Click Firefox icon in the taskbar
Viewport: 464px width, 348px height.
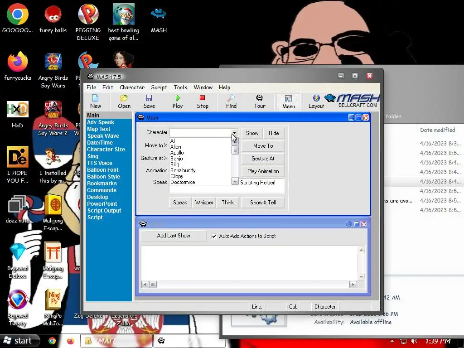(70, 341)
